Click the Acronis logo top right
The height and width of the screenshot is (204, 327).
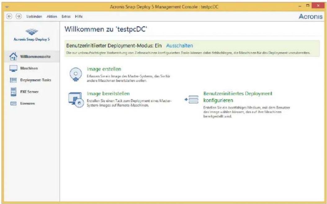pyautogui.click(x=311, y=16)
